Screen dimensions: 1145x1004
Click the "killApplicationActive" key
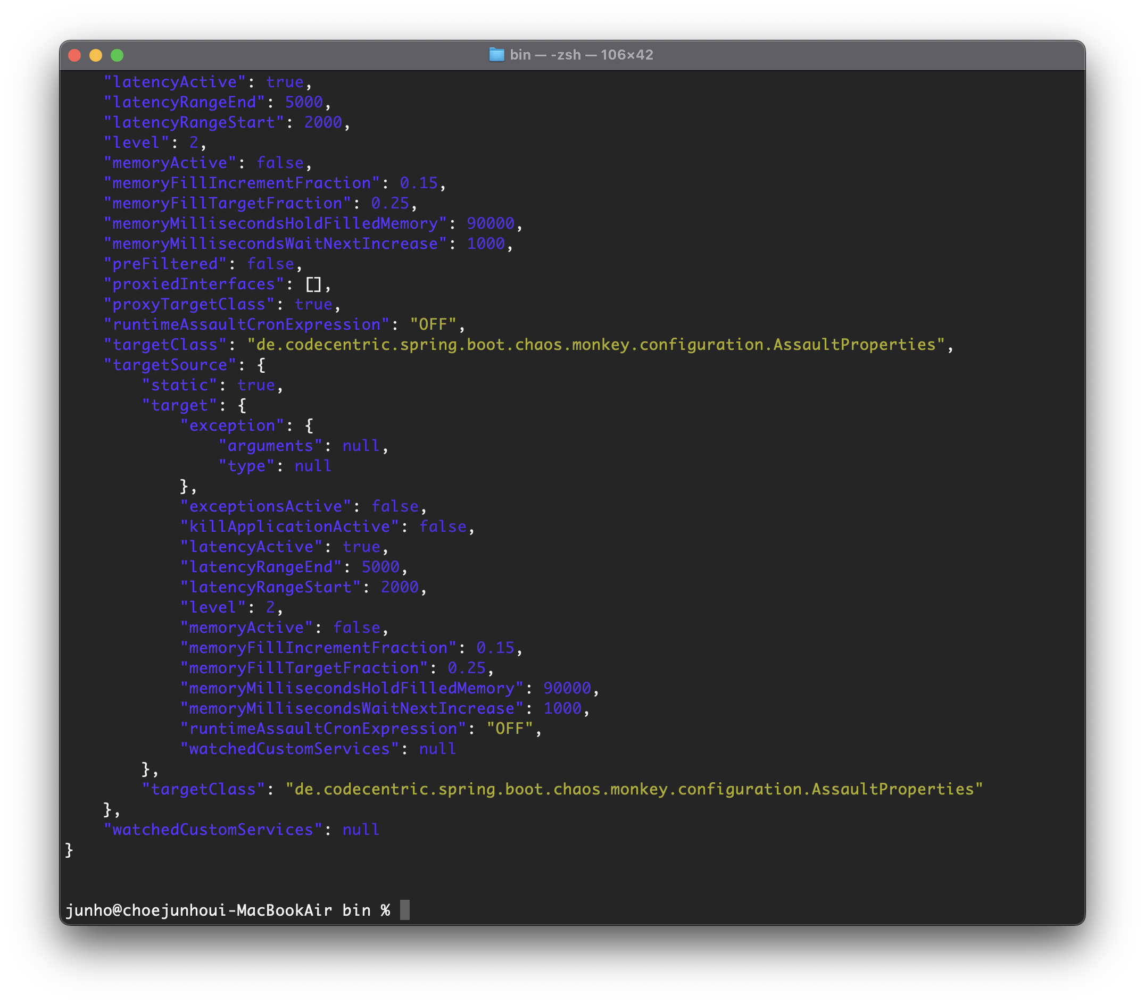tap(289, 527)
